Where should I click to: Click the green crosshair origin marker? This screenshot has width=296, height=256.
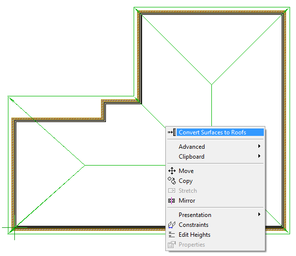coord(14,227)
